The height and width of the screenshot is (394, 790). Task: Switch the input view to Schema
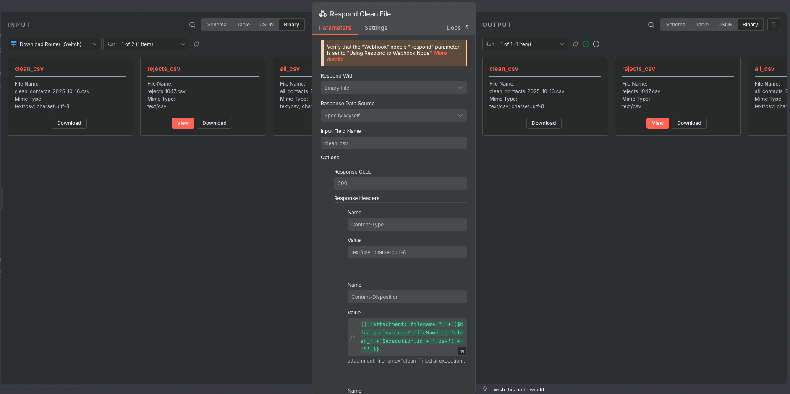point(217,25)
